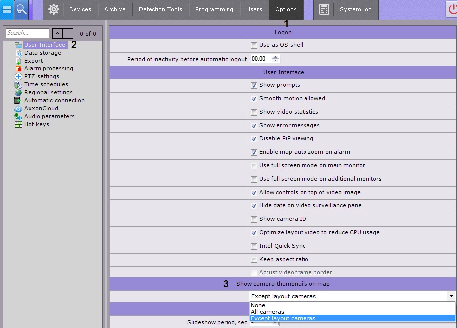Click the previous search result arrow
Image resolution: width=457 pixels, height=328 pixels.
tap(57, 33)
